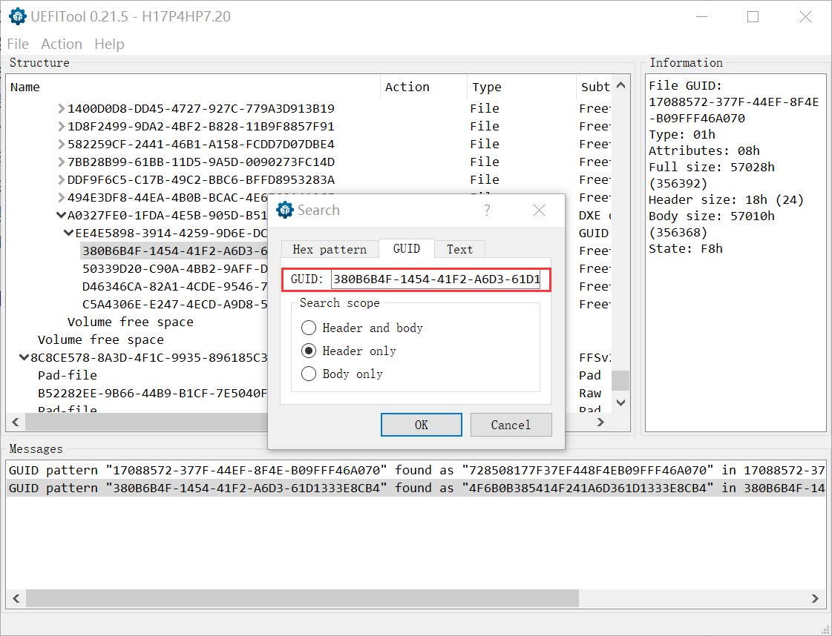832x636 pixels.
Task: Switch to the Hex pattern tab
Action: coord(330,249)
